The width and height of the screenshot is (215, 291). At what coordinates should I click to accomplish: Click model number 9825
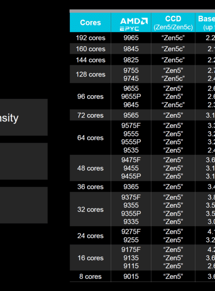click(x=131, y=60)
